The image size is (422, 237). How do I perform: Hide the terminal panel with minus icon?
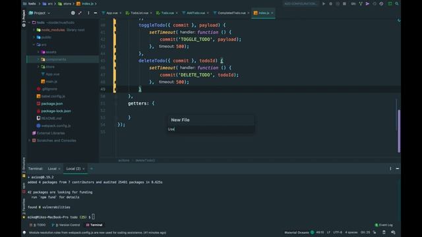(398, 169)
